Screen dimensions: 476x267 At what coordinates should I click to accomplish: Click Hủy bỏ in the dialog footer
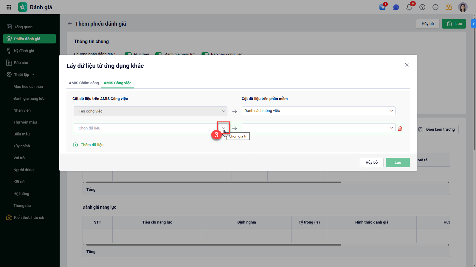(372, 163)
